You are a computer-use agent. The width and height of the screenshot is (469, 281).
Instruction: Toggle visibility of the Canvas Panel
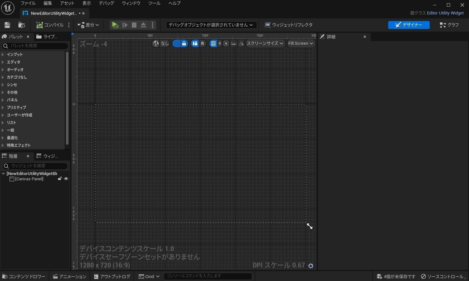pyautogui.click(x=66, y=179)
